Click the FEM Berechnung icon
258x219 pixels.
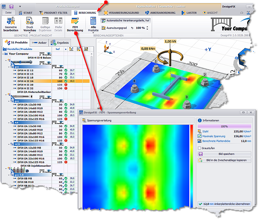coord(75,21)
